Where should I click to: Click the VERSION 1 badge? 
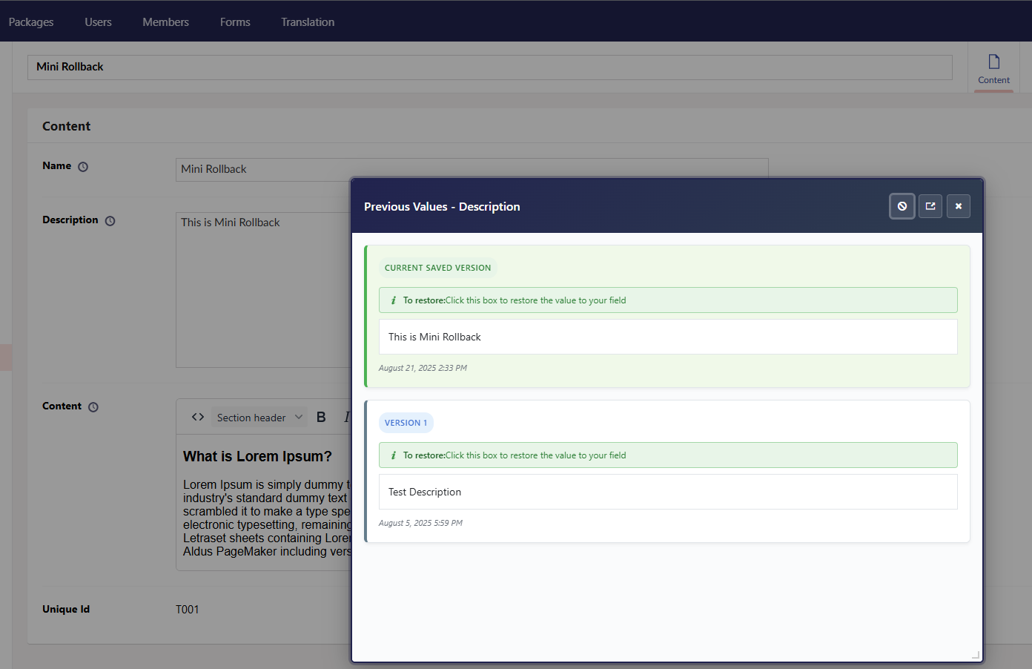pos(406,422)
